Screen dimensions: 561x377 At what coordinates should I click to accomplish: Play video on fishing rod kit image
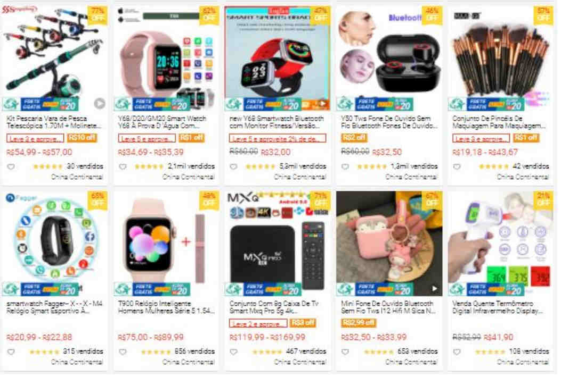[100, 104]
